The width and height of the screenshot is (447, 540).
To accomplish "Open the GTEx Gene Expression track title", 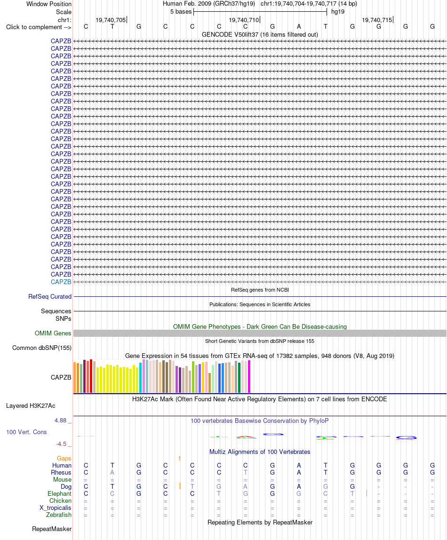I will (260, 356).
